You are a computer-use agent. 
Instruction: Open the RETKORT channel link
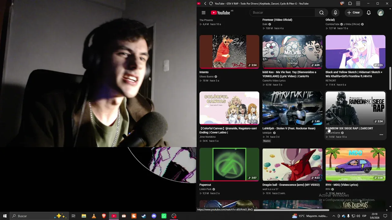tap(331, 81)
